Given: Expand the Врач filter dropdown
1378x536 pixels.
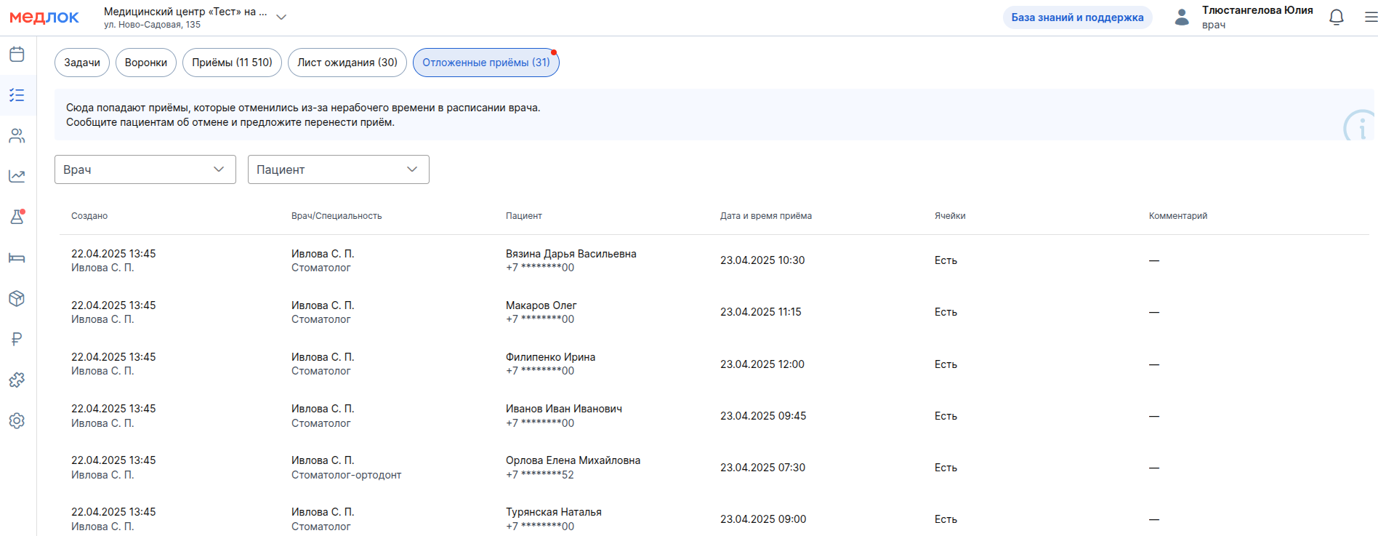Looking at the screenshot, I should (145, 169).
